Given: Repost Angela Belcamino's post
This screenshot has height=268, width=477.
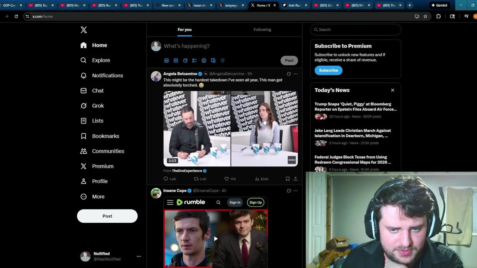Looking at the screenshot, I should pos(200,179).
